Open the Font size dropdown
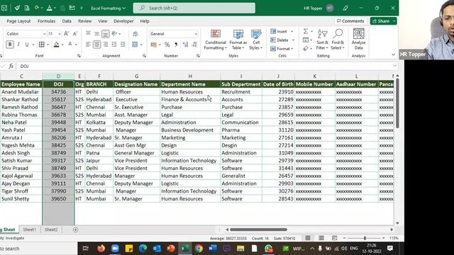 click(60, 34)
